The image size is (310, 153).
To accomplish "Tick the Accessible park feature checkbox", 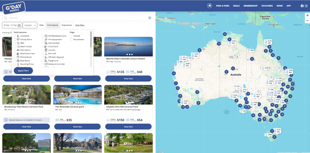I will (x=15, y=36).
